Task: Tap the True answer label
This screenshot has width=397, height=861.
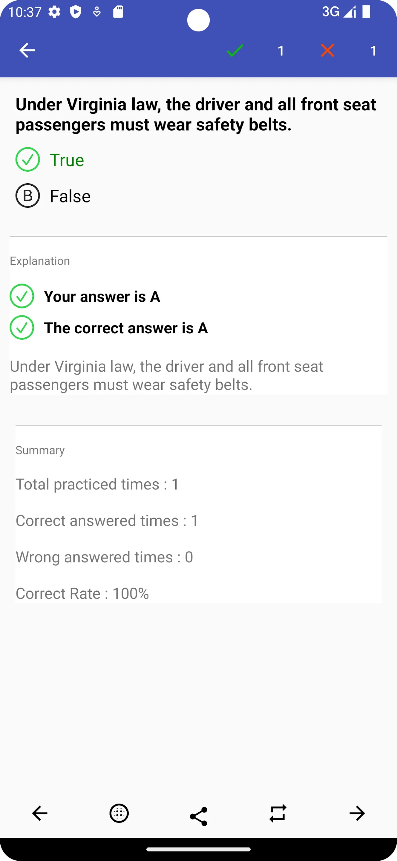Action: pos(67,160)
